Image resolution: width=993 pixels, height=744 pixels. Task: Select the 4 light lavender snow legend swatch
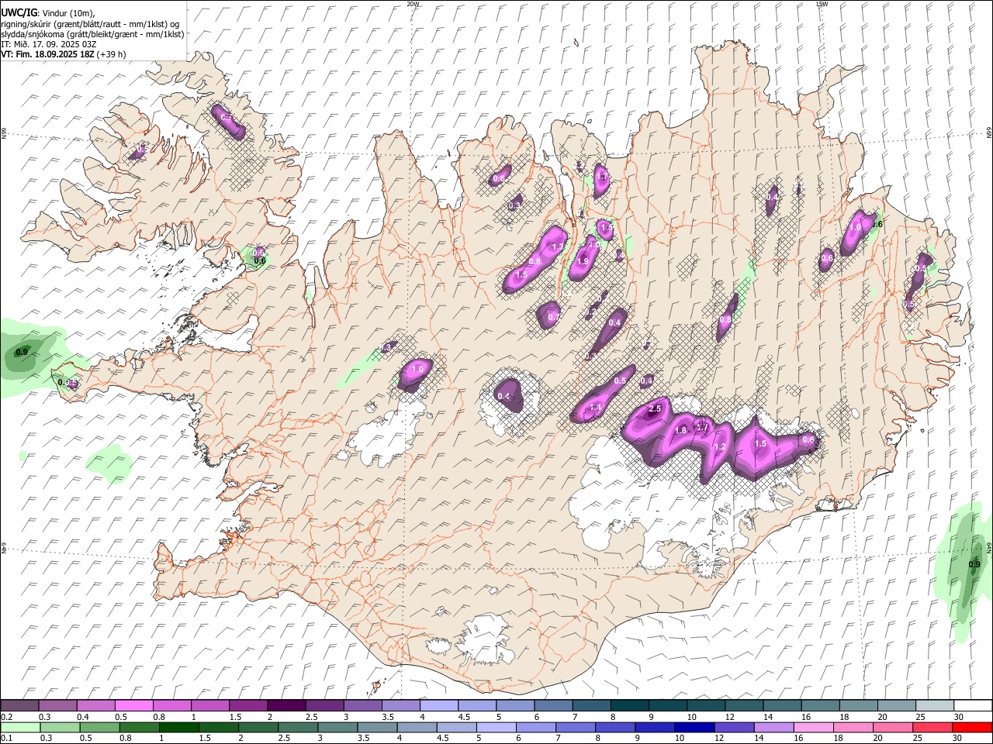(x=438, y=705)
